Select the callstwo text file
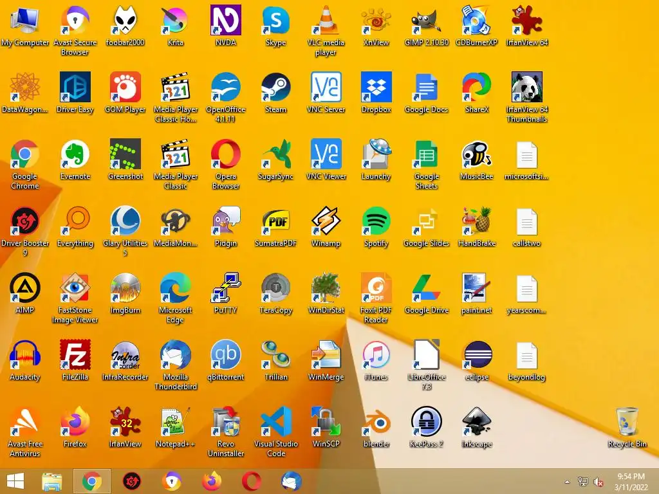Screen dimensions: 659x494 (526, 227)
